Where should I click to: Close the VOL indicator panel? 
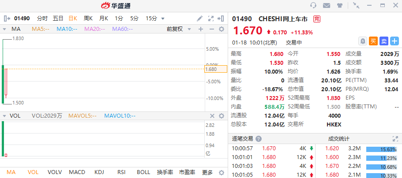pyautogui.click(x=212, y=116)
